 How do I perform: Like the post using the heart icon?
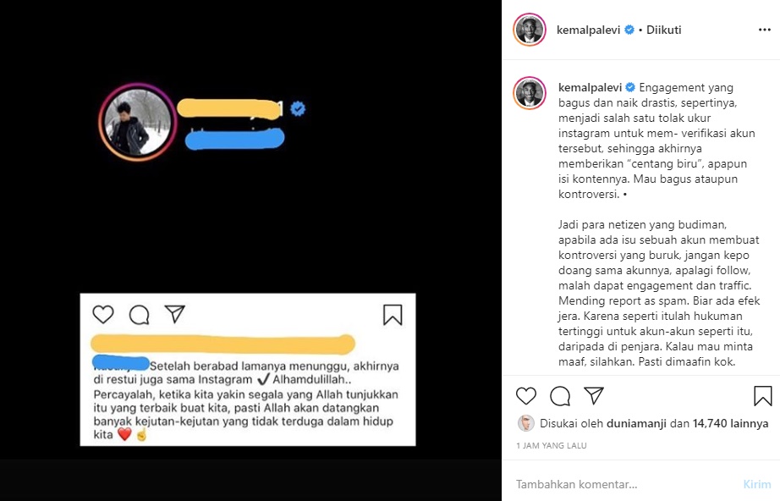coord(526,395)
